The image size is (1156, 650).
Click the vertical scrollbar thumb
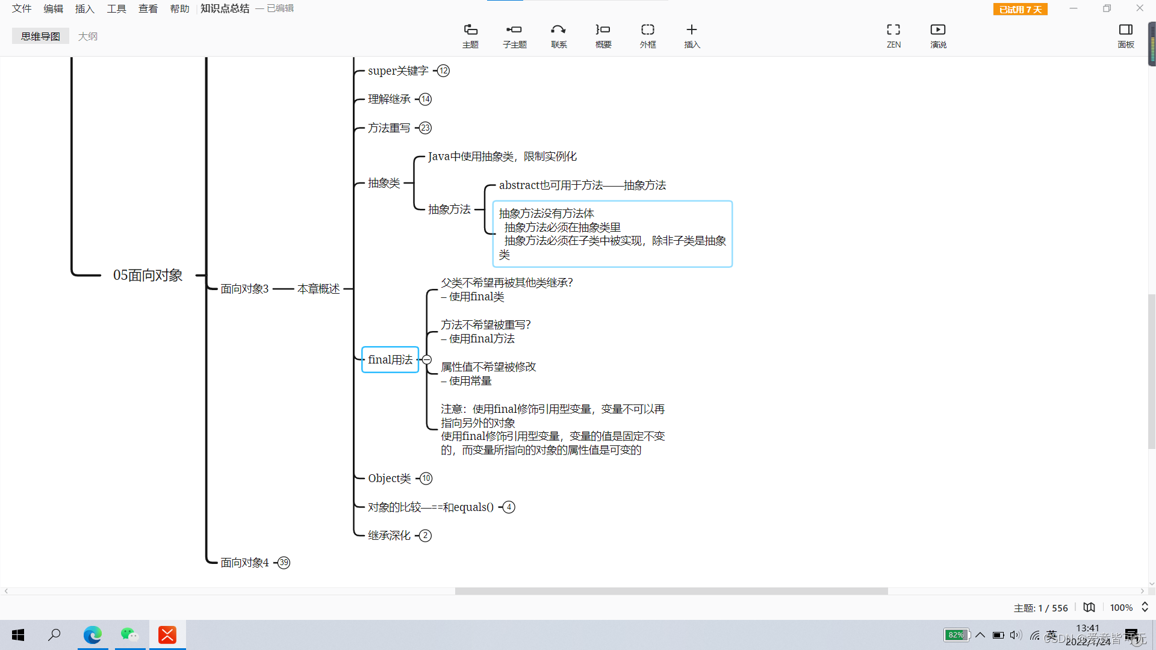click(1151, 371)
